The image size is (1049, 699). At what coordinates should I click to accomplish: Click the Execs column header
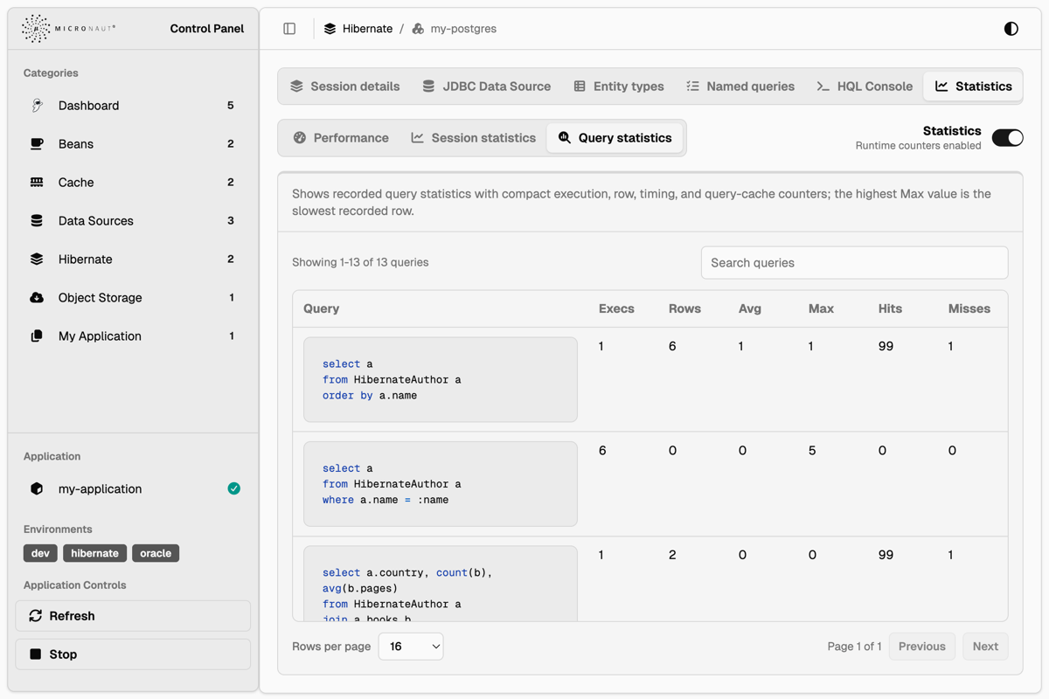[616, 308]
